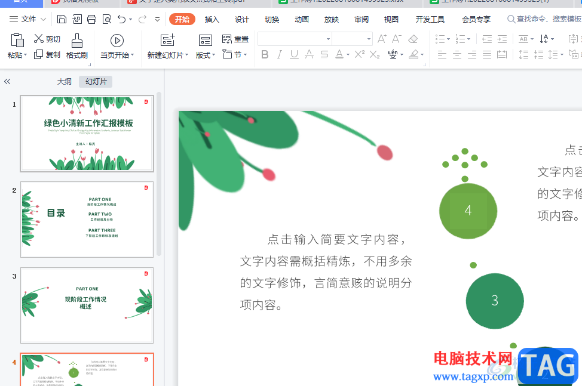Open the 设计 ribbon tab
Image resolution: width=582 pixels, height=386 pixels.
click(241, 19)
